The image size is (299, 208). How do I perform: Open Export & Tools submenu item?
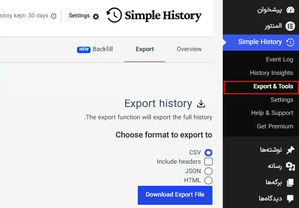point(273,86)
